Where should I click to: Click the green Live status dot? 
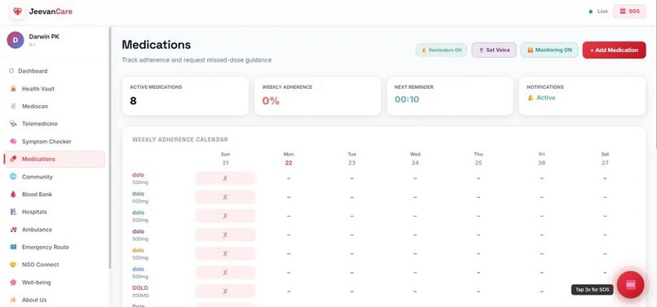pyautogui.click(x=591, y=11)
